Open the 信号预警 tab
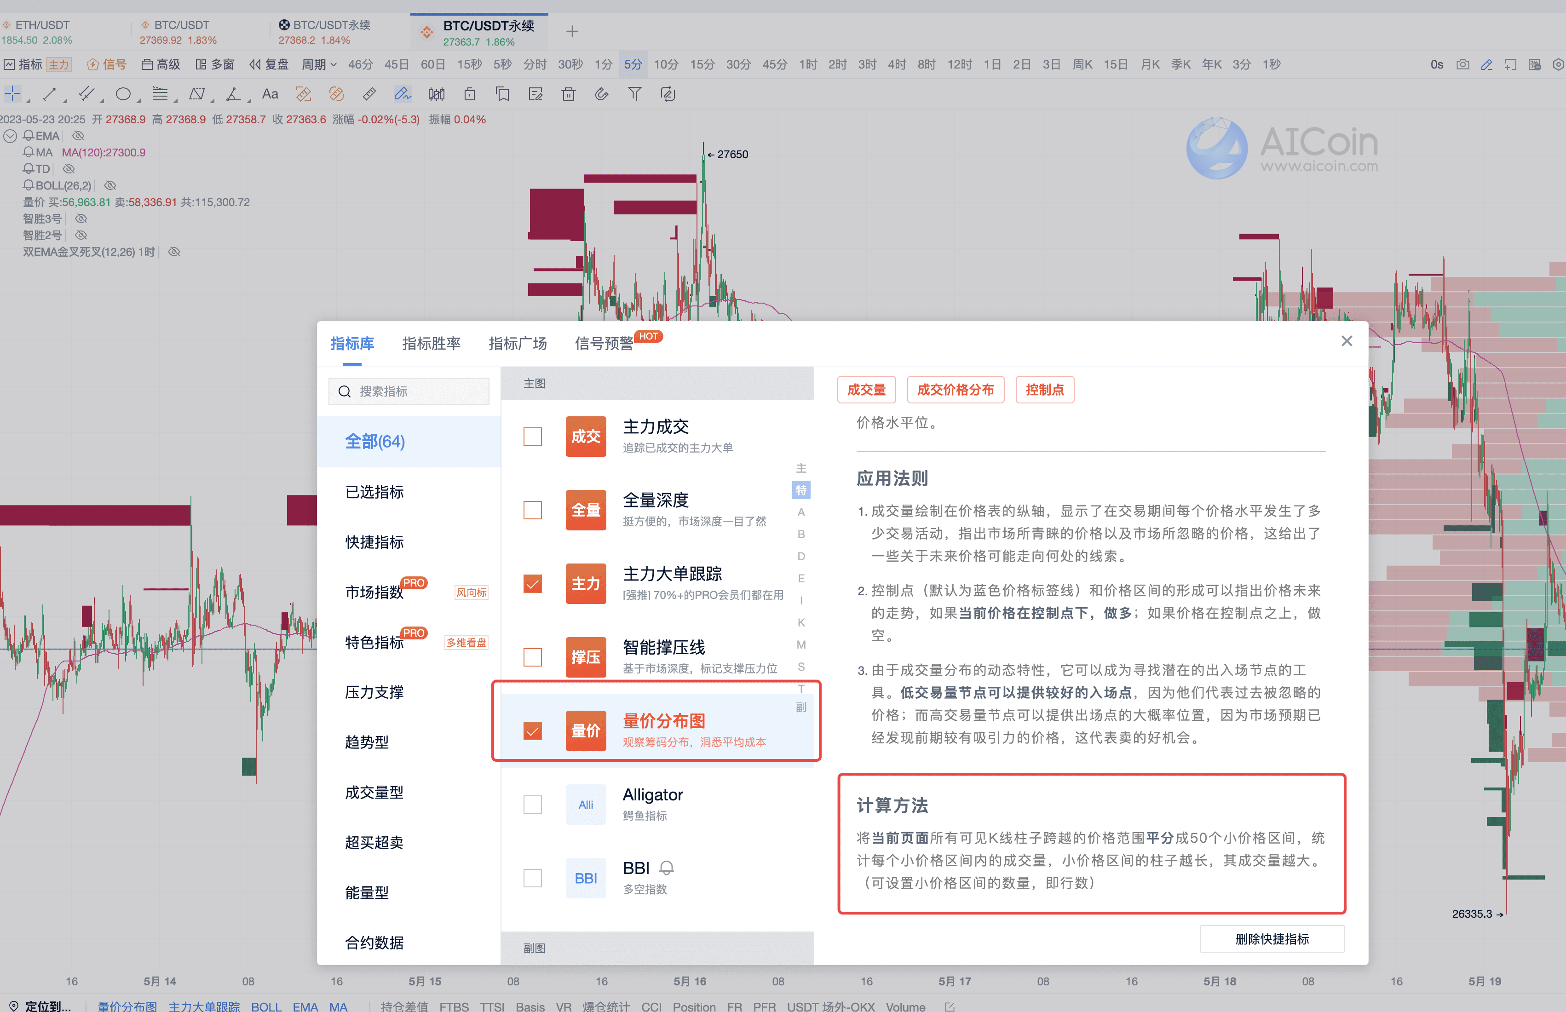Viewport: 1566px width, 1012px height. click(x=603, y=343)
